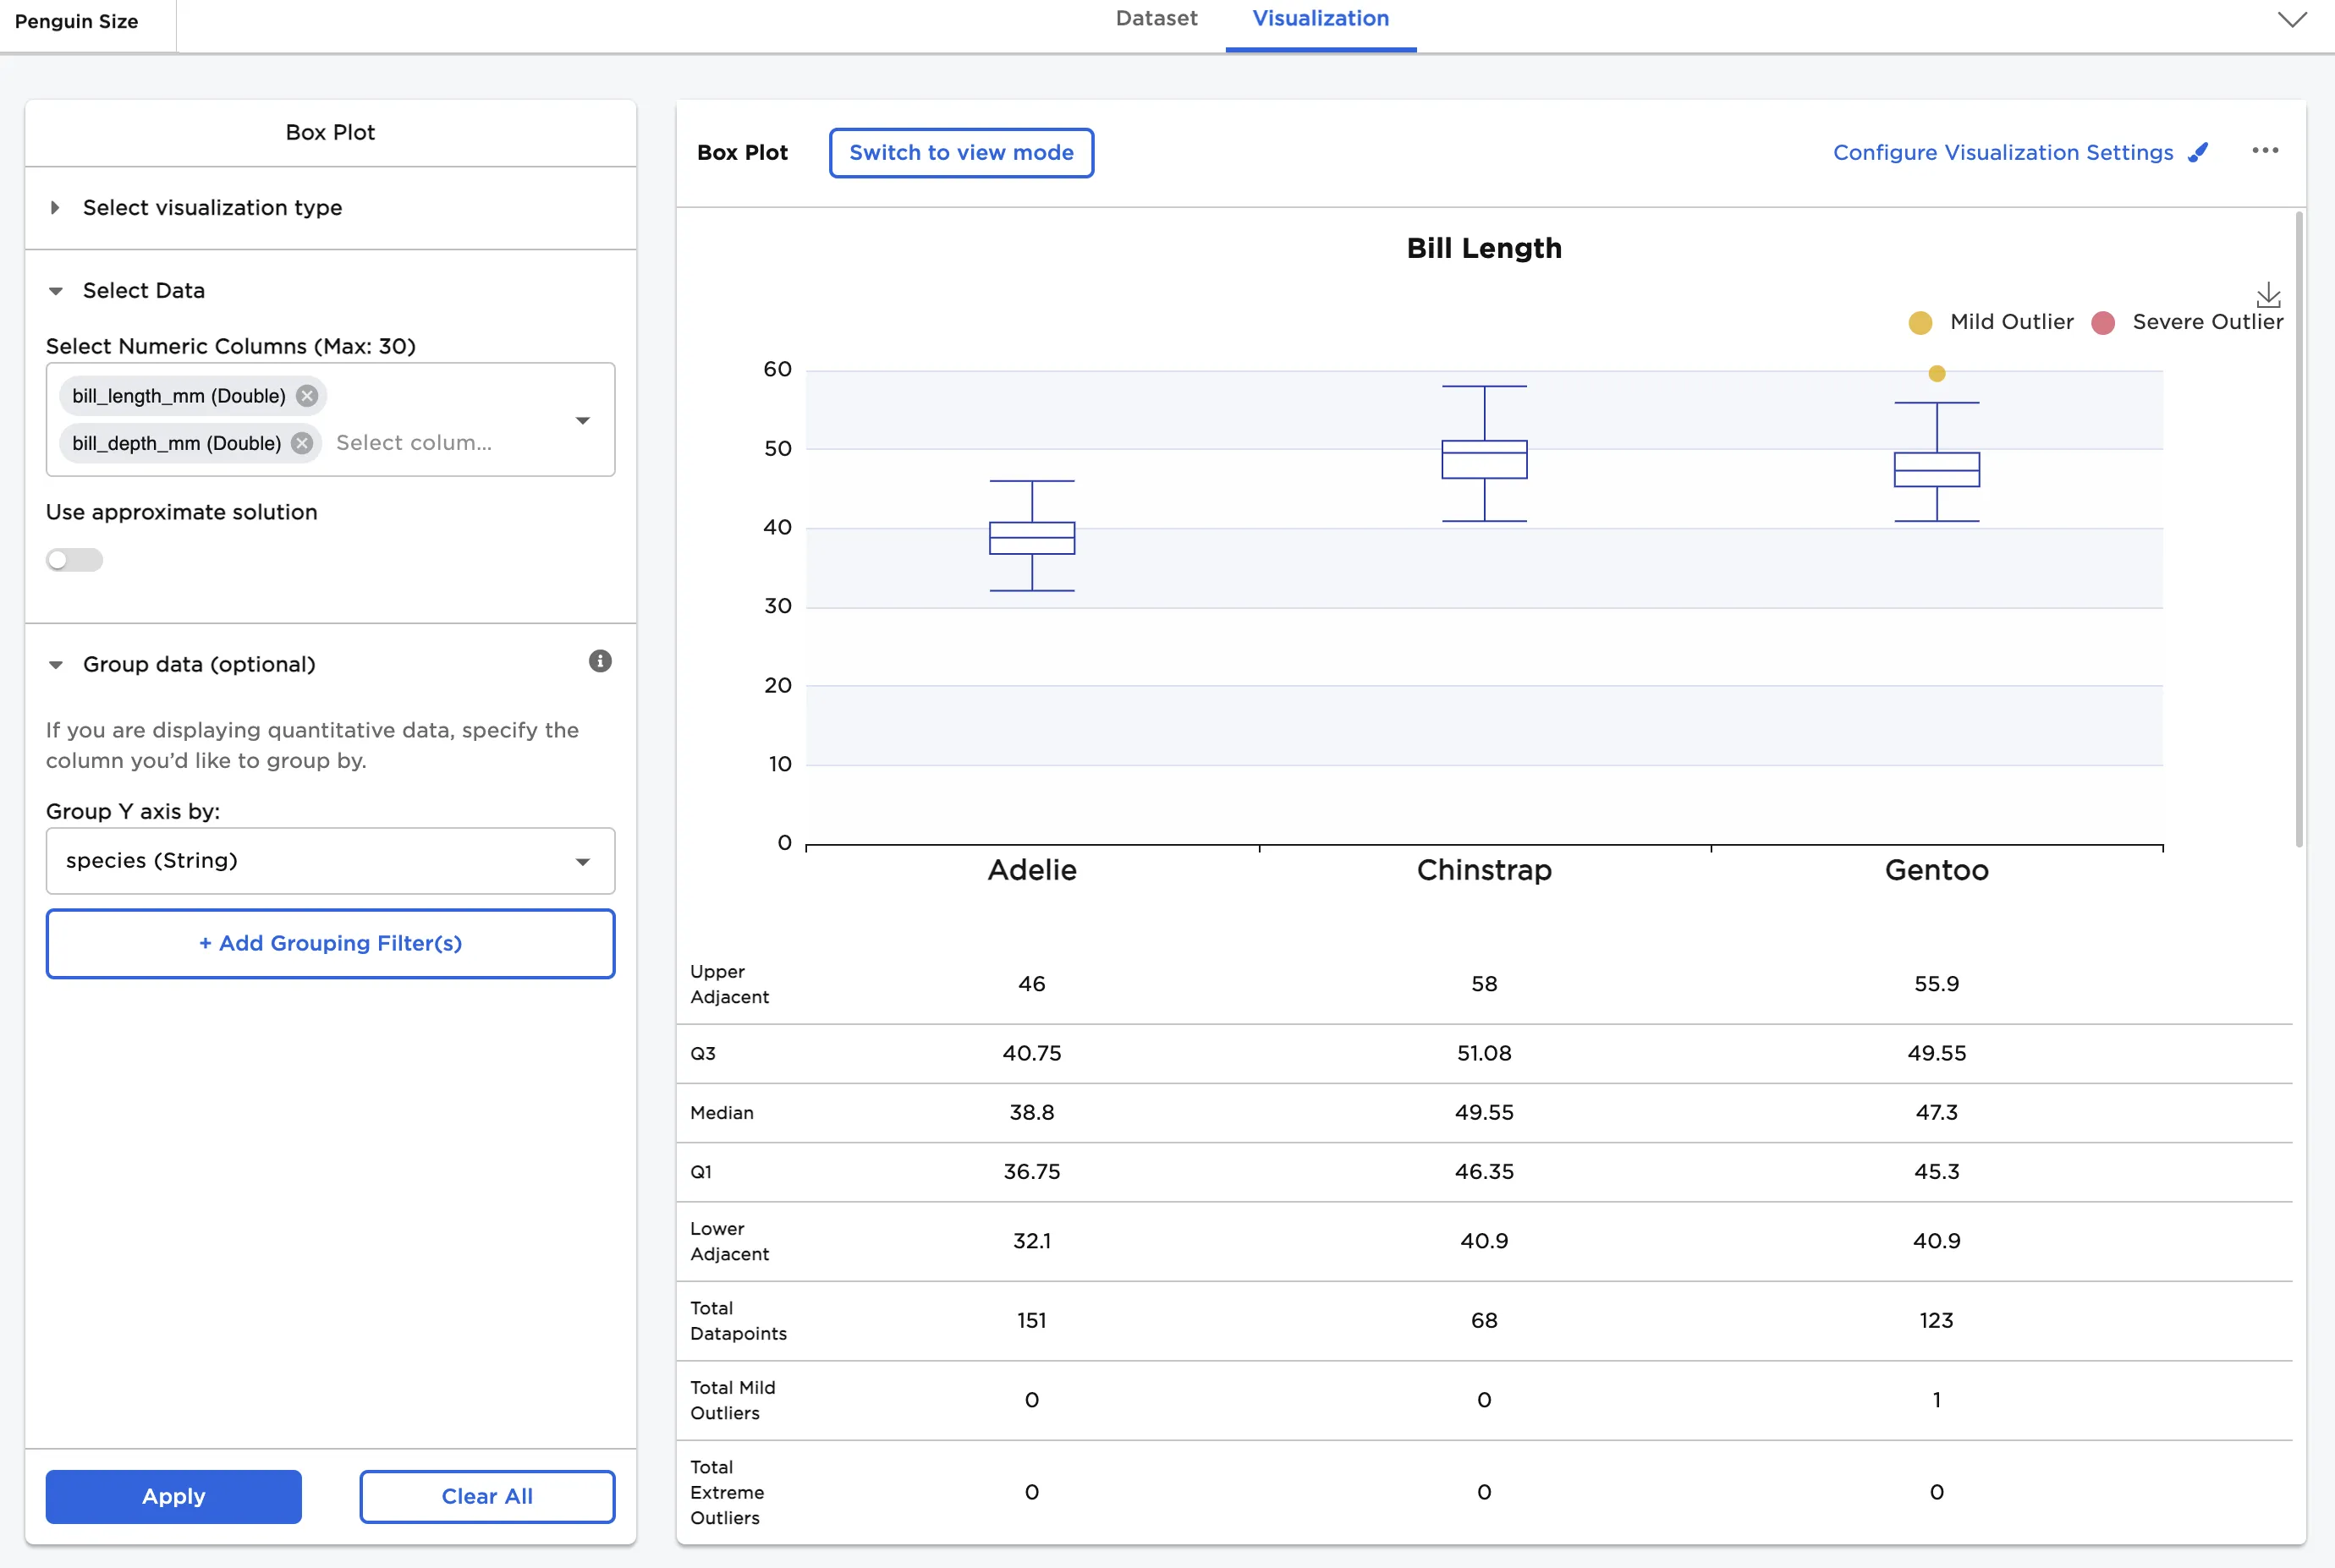Image resolution: width=2335 pixels, height=1568 pixels.
Task: Select the Visualization tab
Action: [x=1320, y=19]
